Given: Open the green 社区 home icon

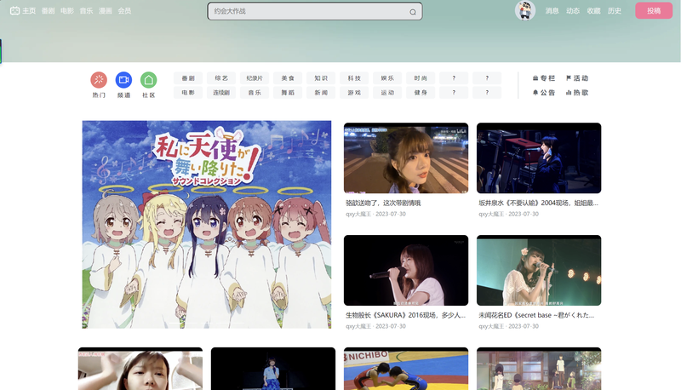Looking at the screenshot, I should [148, 80].
